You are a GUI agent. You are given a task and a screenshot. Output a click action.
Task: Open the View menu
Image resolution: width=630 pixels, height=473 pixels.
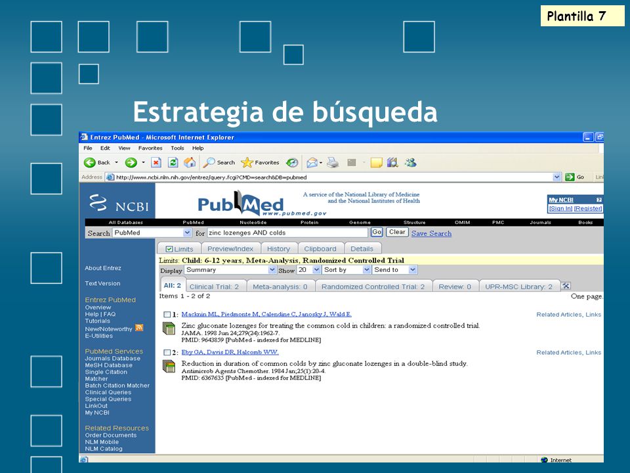tap(124, 148)
